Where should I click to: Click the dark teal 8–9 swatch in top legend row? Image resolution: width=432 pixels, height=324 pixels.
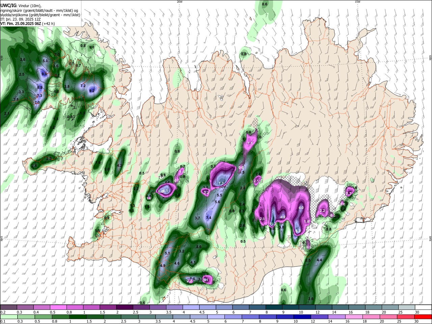(274, 307)
